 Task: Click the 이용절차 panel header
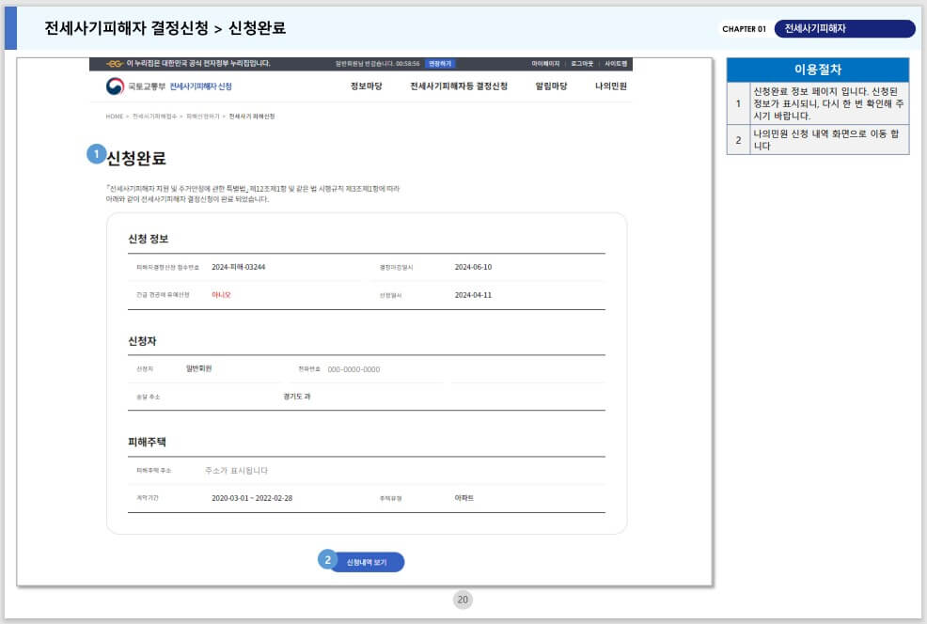coord(818,70)
